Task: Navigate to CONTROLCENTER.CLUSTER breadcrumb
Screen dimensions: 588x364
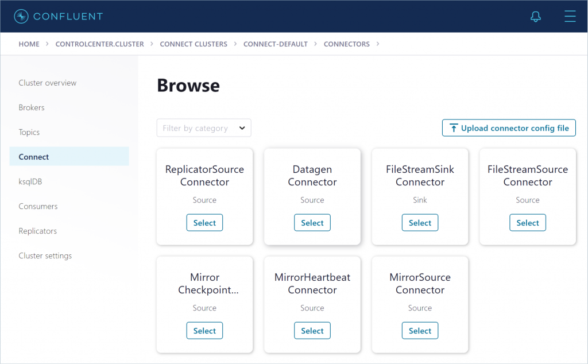Action: (99, 44)
